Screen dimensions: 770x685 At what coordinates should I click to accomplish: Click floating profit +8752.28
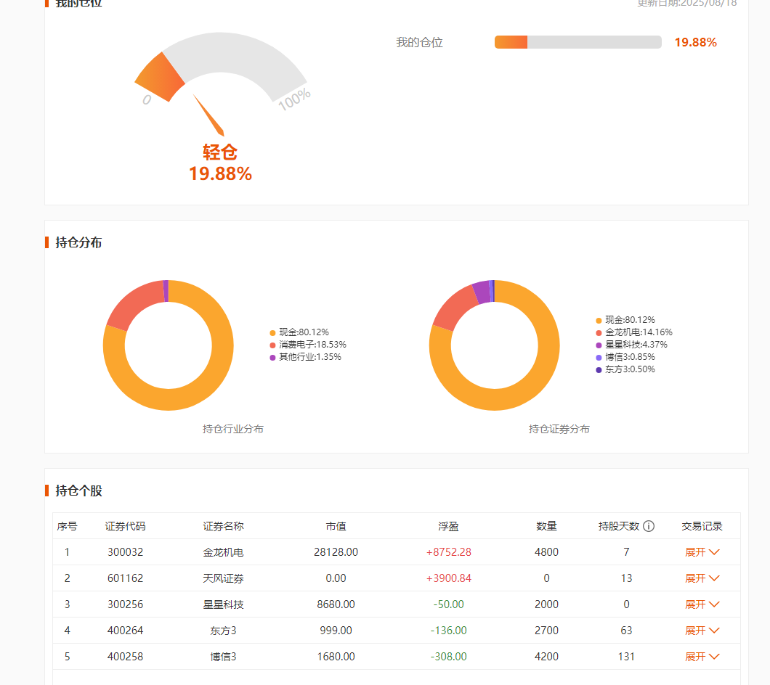pyautogui.click(x=448, y=552)
